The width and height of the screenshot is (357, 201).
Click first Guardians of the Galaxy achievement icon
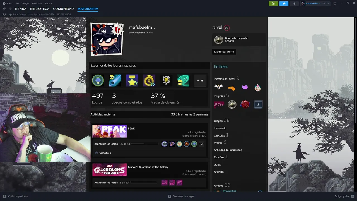click(165, 183)
